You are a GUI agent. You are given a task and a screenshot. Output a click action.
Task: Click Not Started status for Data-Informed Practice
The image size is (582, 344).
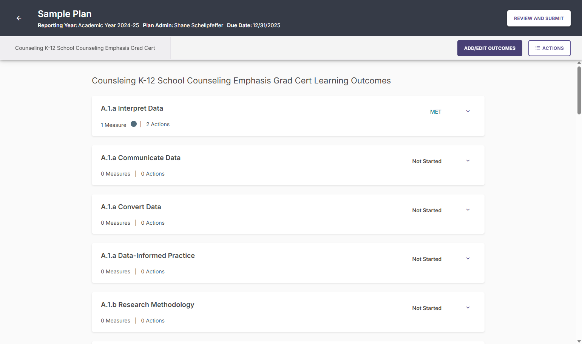tap(427, 259)
